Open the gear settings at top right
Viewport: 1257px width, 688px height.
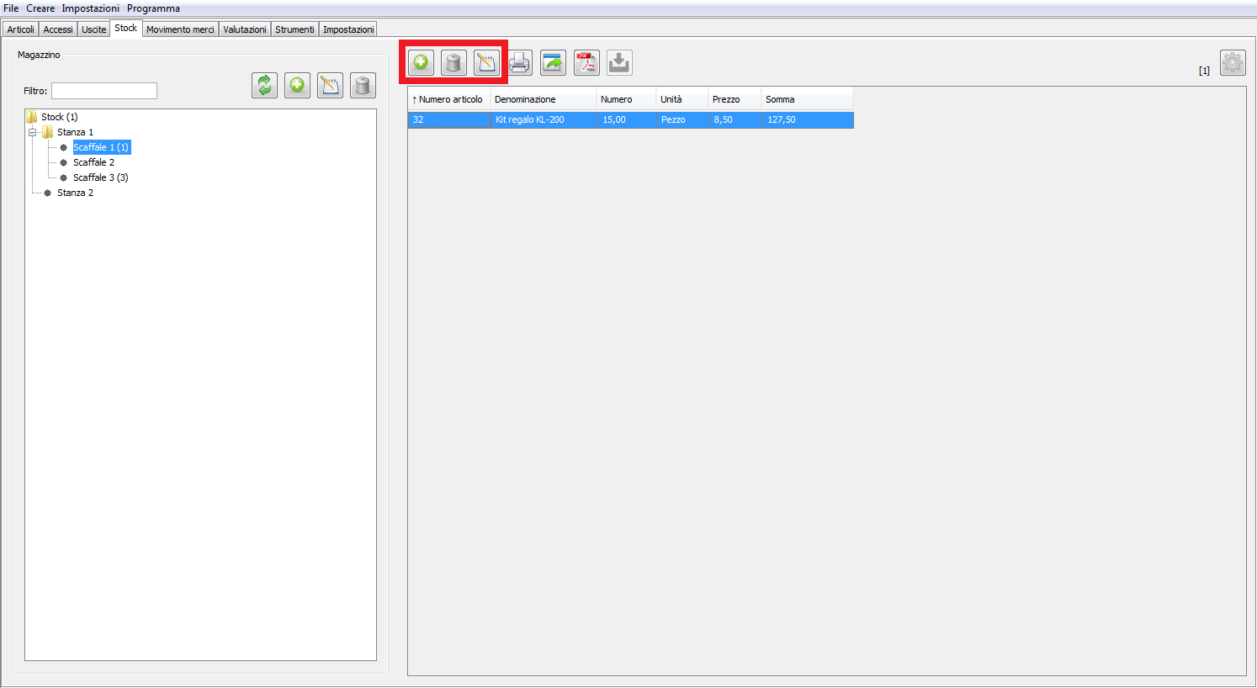tap(1233, 63)
